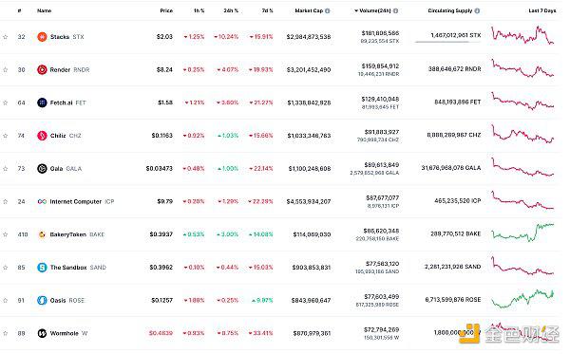Show Market Cap info tooltip icon
The height and width of the screenshot is (354, 570).
coord(328,10)
